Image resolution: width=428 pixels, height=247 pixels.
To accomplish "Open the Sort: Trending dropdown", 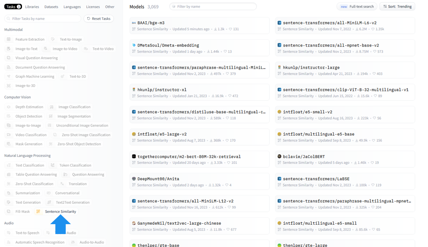I will tap(397, 6).
